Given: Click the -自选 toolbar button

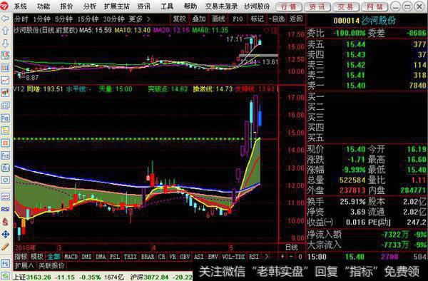Looking at the screenshot, I should coord(277,19).
